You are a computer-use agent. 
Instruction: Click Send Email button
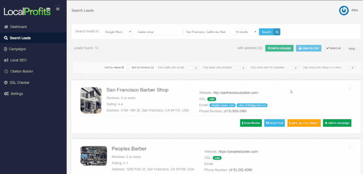(275, 123)
